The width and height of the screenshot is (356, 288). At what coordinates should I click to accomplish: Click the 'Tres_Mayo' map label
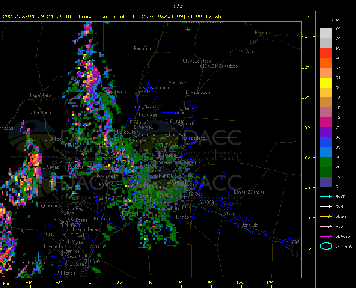pyautogui.click(x=143, y=107)
